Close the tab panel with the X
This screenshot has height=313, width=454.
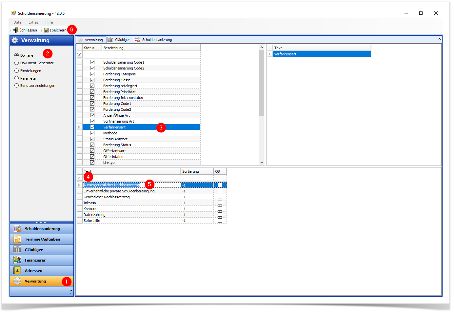click(440, 39)
